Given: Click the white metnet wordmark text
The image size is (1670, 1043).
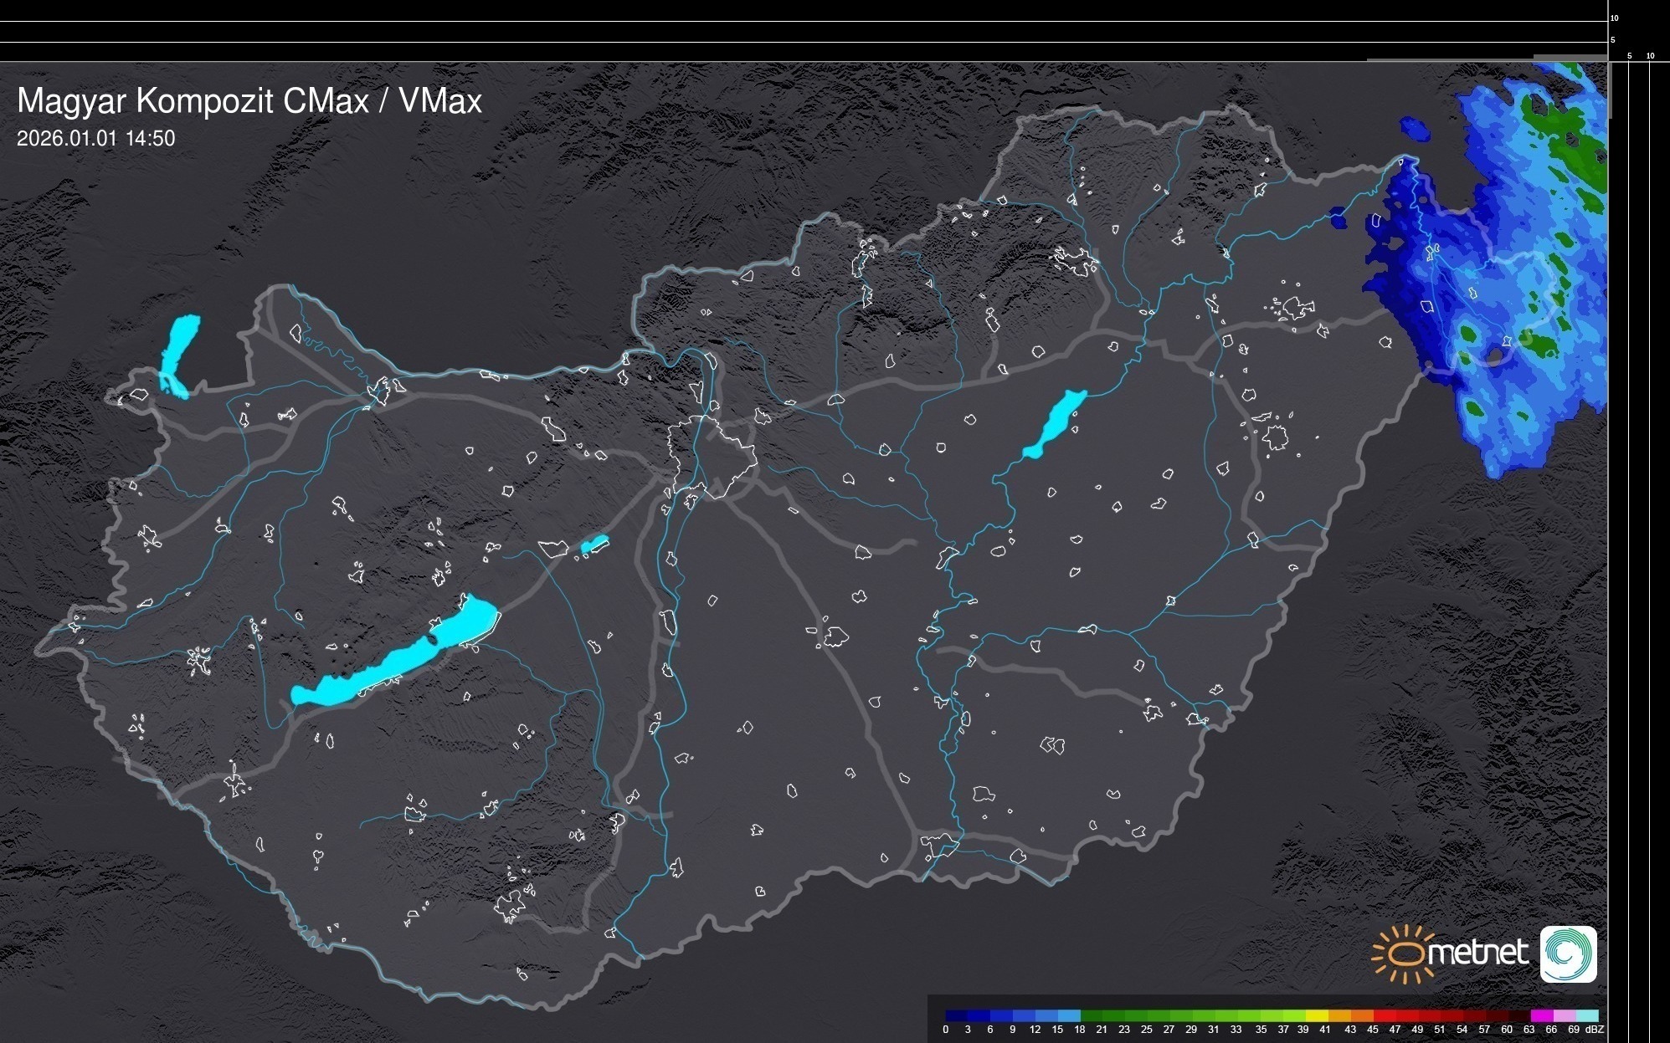Looking at the screenshot, I should click(x=1479, y=953).
